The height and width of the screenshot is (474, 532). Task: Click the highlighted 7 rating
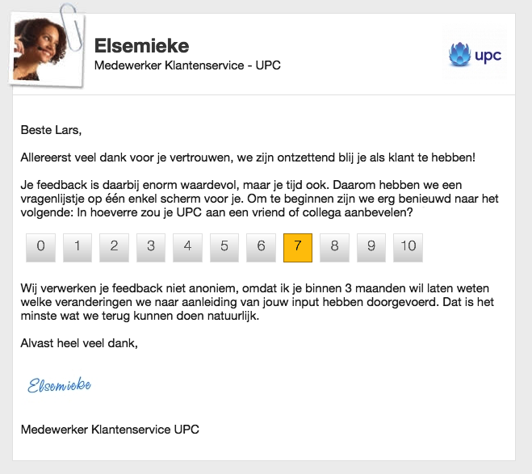pyautogui.click(x=298, y=247)
